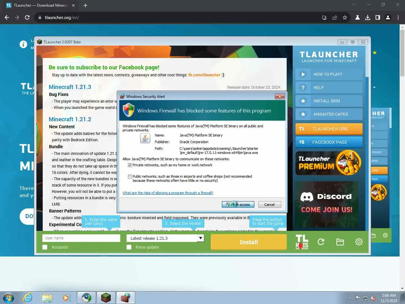
Task: Click the browser share icon
Action: point(335,17)
